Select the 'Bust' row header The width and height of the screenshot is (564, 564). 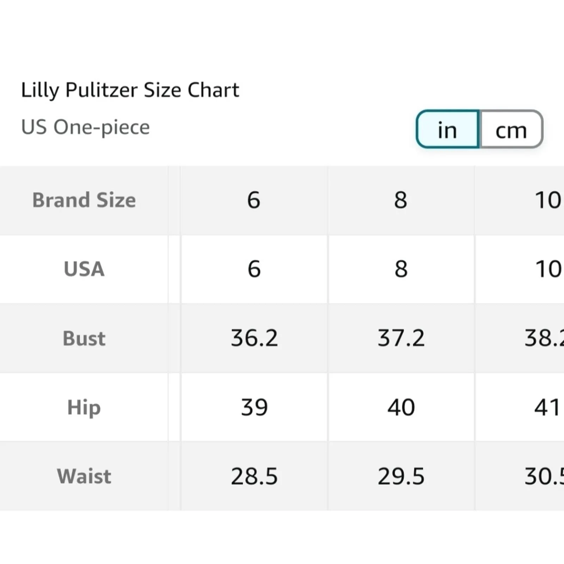pyautogui.click(x=84, y=338)
